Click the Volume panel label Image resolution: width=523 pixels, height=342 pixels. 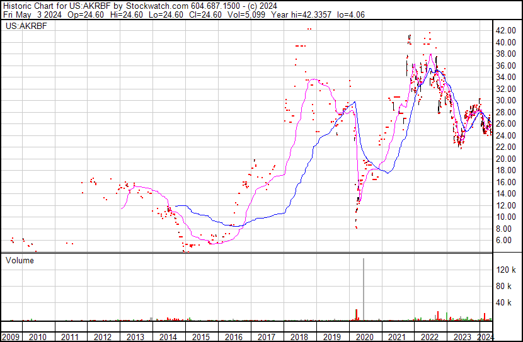pos(20,259)
